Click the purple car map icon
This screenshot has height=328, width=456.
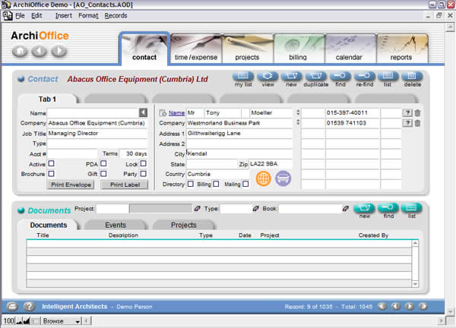pos(283,178)
